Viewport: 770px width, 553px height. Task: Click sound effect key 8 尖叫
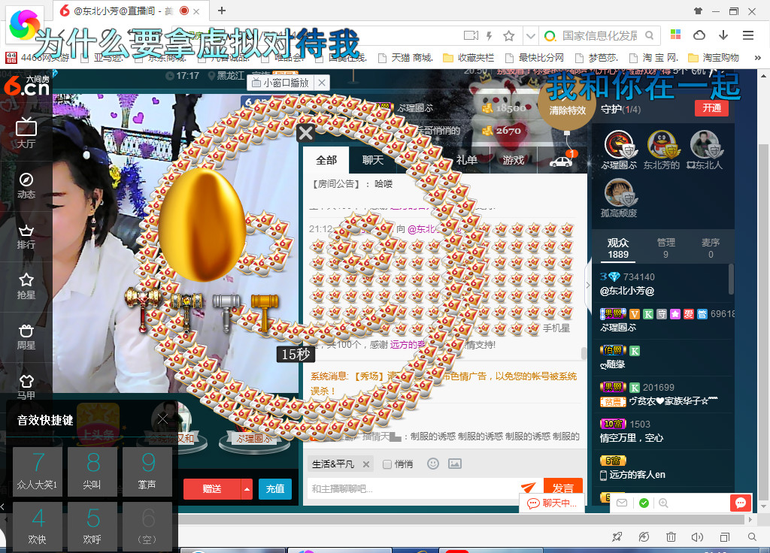92,472
